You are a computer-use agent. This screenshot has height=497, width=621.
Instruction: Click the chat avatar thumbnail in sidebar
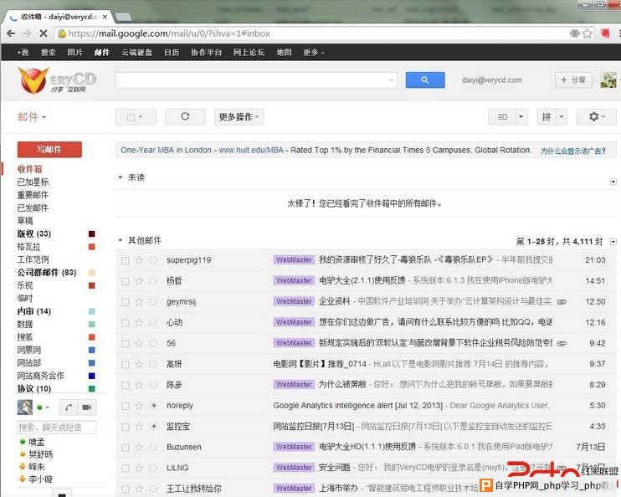[x=25, y=407]
